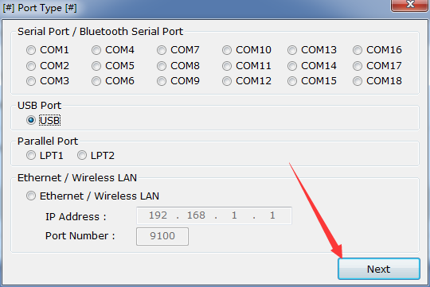Choose the COM16 port option
Image resolution: width=430 pixels, height=287 pixels.
pyautogui.click(x=358, y=50)
